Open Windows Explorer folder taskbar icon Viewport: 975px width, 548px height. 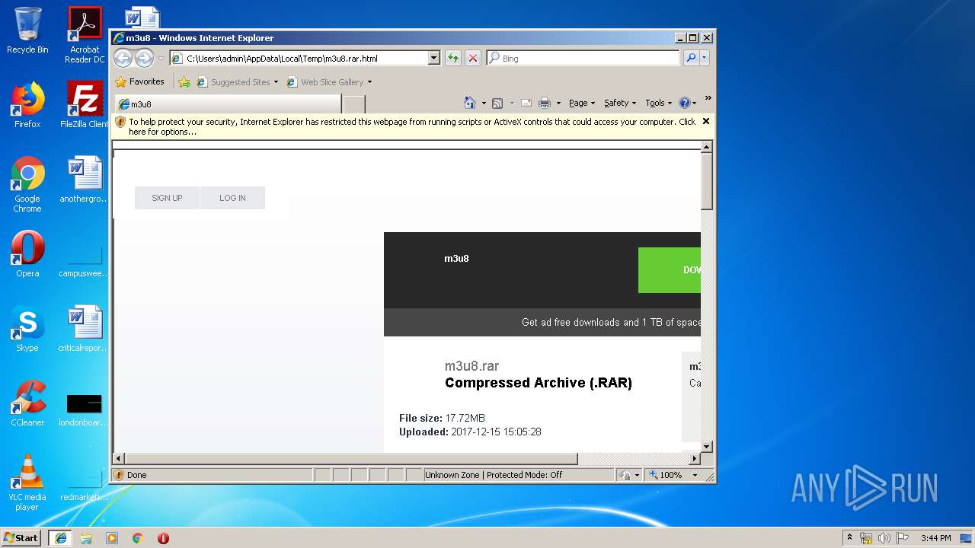(x=86, y=538)
